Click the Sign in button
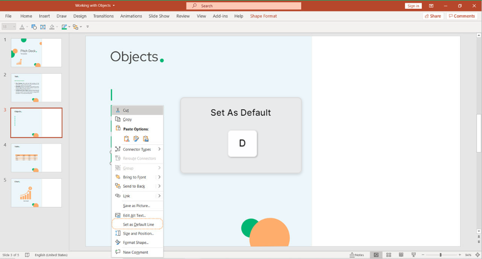 413,6
